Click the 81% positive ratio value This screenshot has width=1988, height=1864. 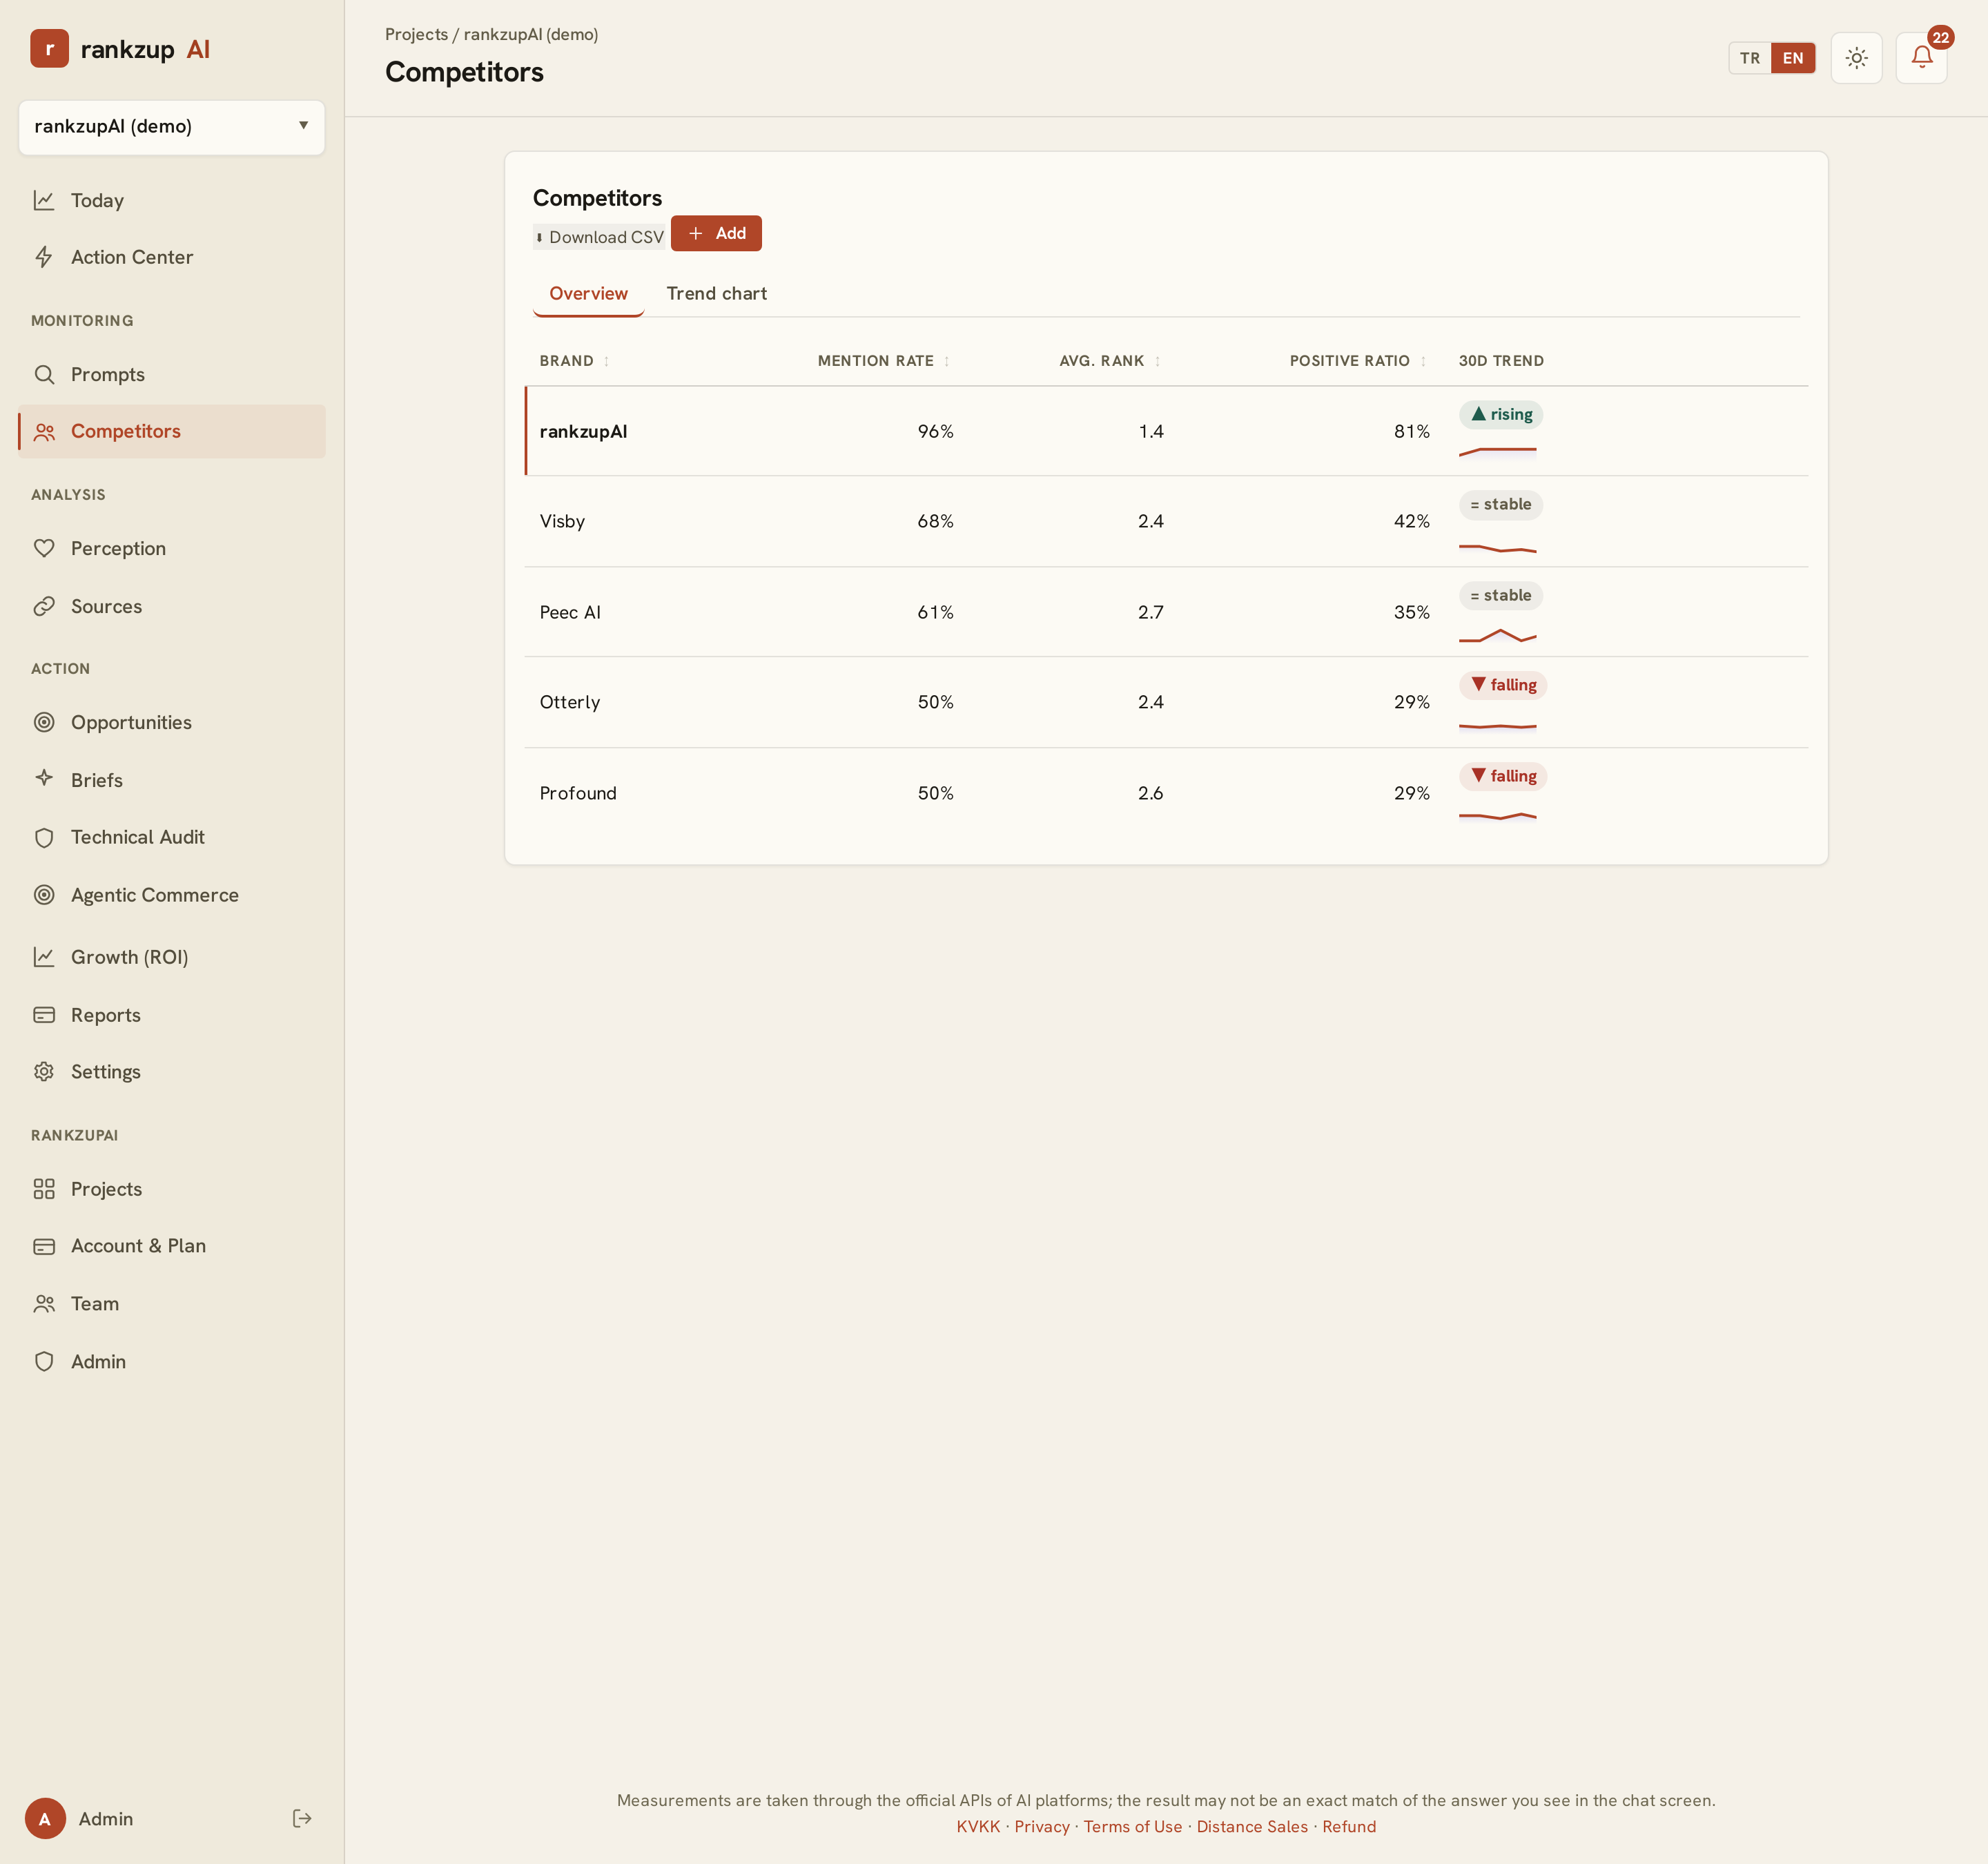coord(1412,431)
